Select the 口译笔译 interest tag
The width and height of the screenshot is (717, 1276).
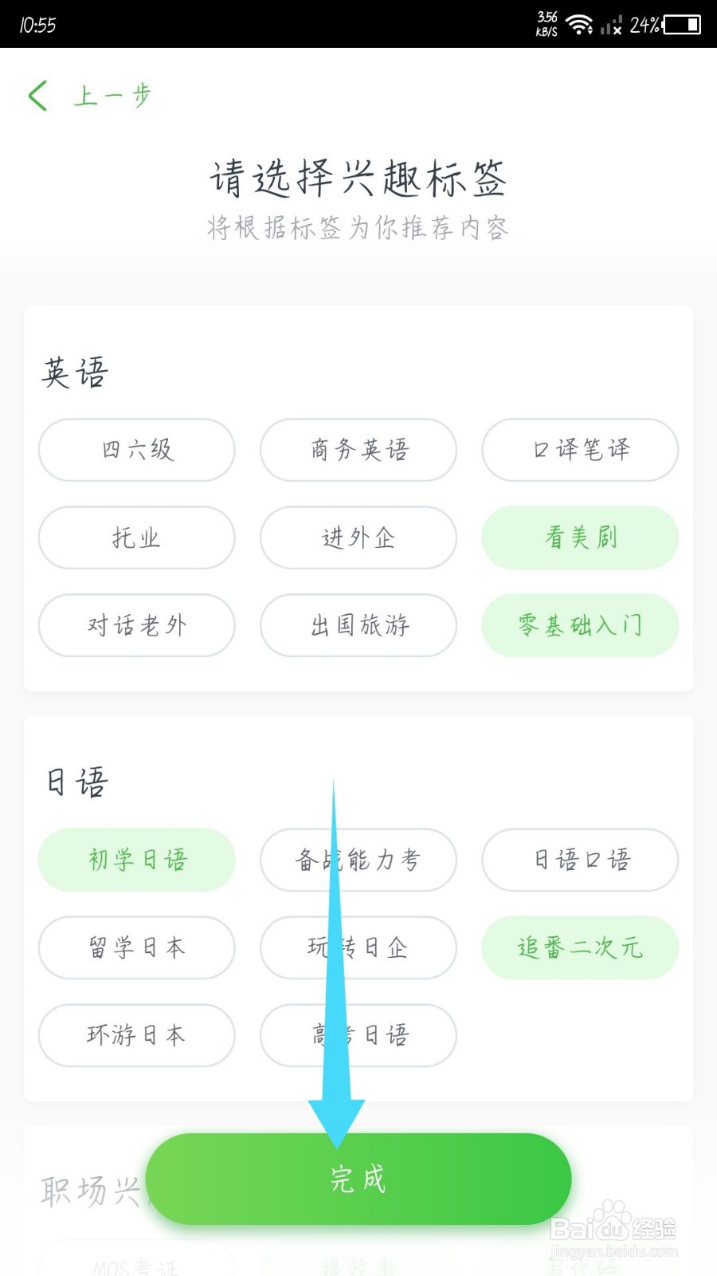580,450
